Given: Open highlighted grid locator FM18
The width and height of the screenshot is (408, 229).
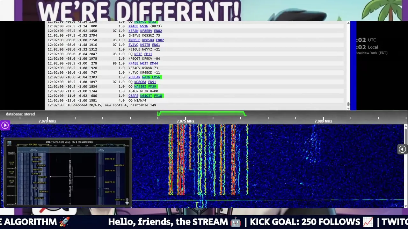Looking at the screenshot, I should tap(158, 96).
